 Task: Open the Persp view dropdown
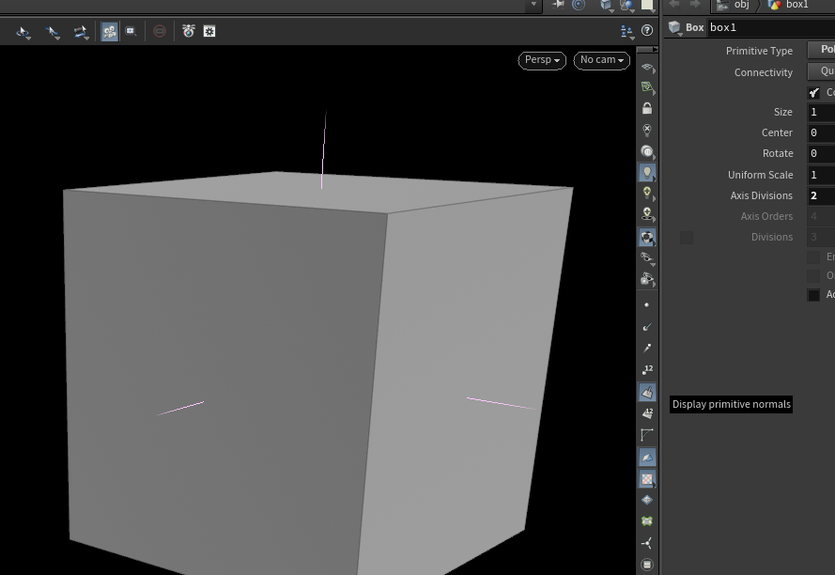(x=542, y=60)
